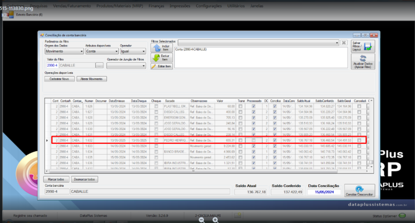Click the Valor column header
Image resolution: width=415 pixels, height=223 pixels.
[x=226, y=101]
